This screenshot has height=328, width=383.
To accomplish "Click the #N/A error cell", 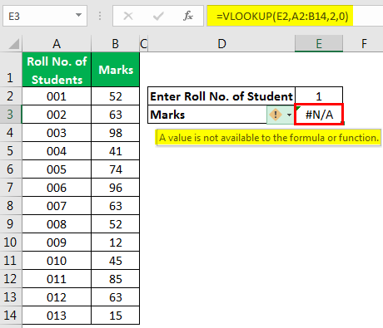I will tap(319, 115).
